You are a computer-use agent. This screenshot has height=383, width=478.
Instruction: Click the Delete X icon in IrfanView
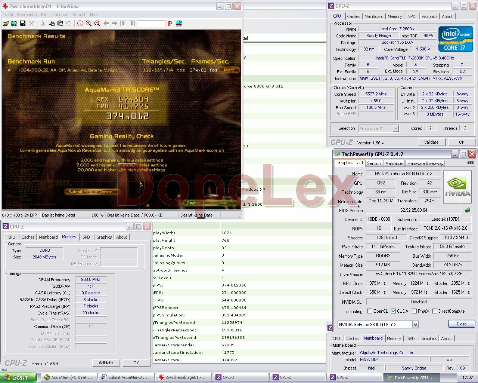coord(31,24)
